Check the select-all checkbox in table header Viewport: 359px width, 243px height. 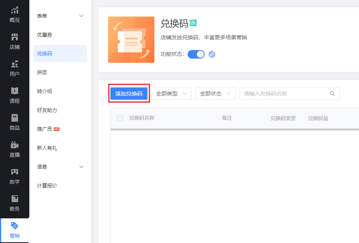(120, 118)
